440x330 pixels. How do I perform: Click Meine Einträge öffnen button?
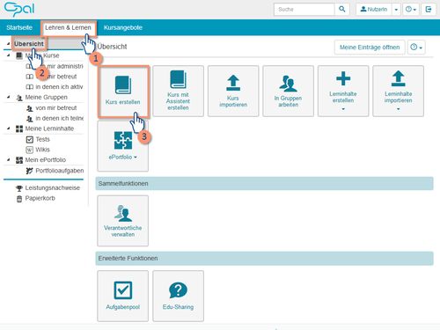pyautogui.click(x=370, y=48)
